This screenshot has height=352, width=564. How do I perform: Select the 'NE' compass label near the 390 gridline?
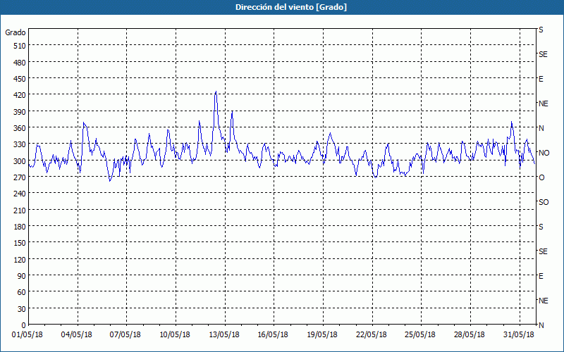544,103
